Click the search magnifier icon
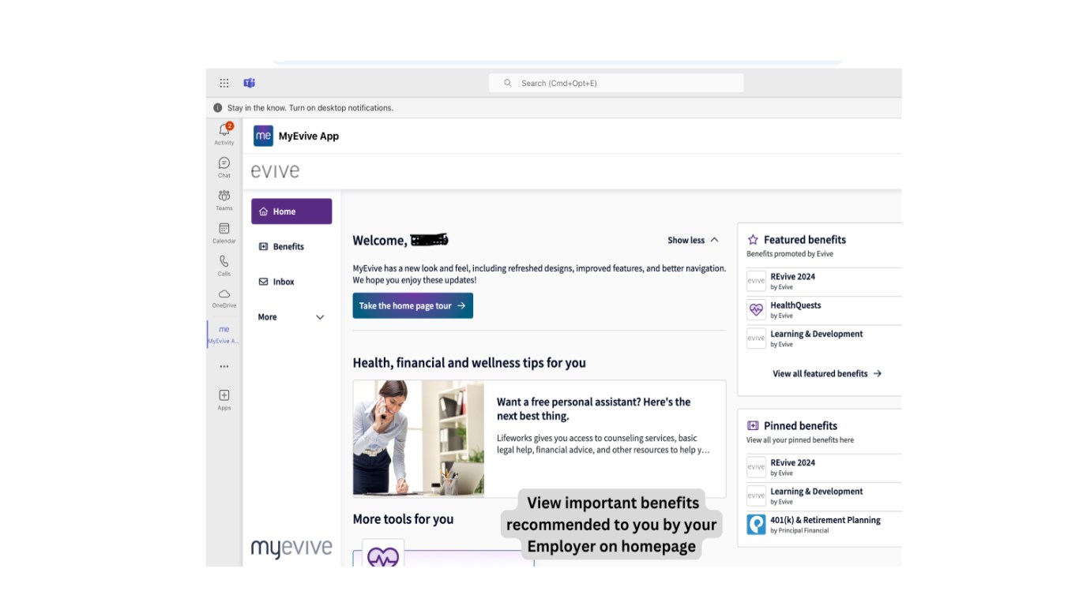 tap(508, 83)
